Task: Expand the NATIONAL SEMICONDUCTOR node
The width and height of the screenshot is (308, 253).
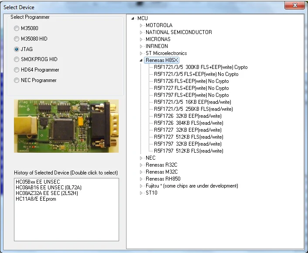Action: pos(141,32)
